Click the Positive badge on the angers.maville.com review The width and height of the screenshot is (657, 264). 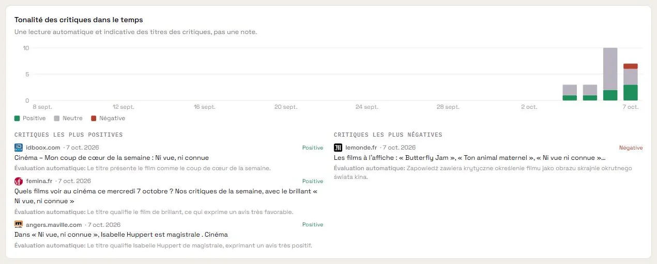313,225
